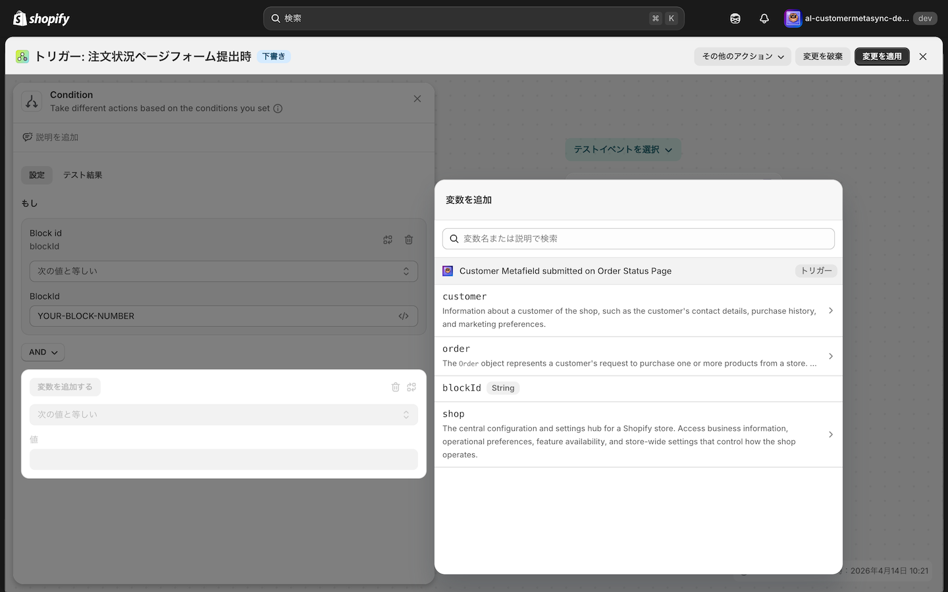Click the trigger app icon beside Customer Metafield
Image resolution: width=948 pixels, height=592 pixels.
[x=448, y=271]
